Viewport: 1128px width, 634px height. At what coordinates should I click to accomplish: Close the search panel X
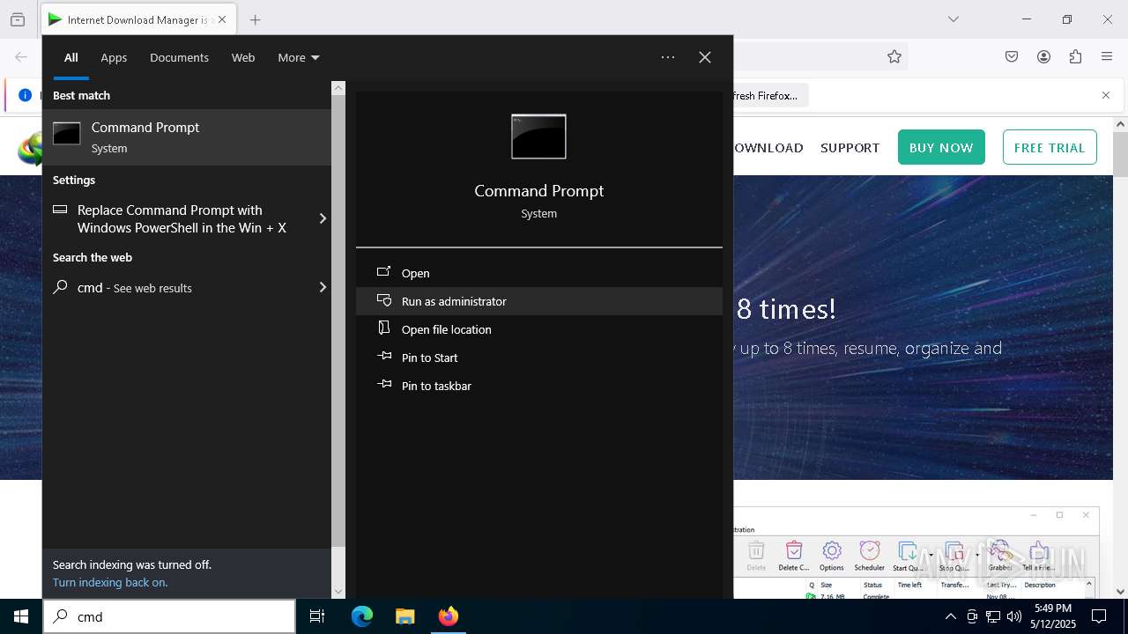(x=705, y=57)
